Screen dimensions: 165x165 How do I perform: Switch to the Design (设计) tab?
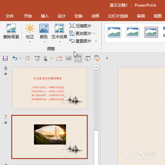[x=62, y=16]
